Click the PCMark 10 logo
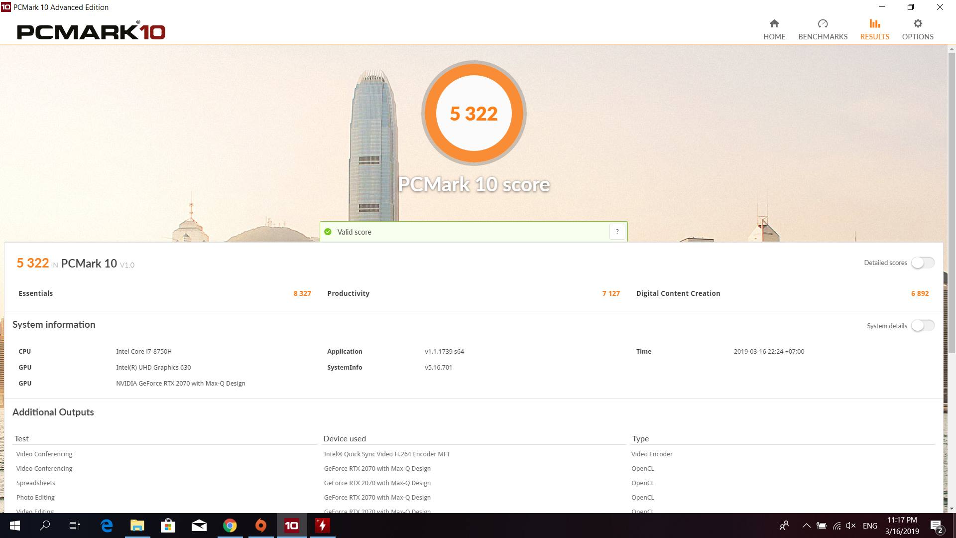The width and height of the screenshot is (956, 538). point(91,31)
